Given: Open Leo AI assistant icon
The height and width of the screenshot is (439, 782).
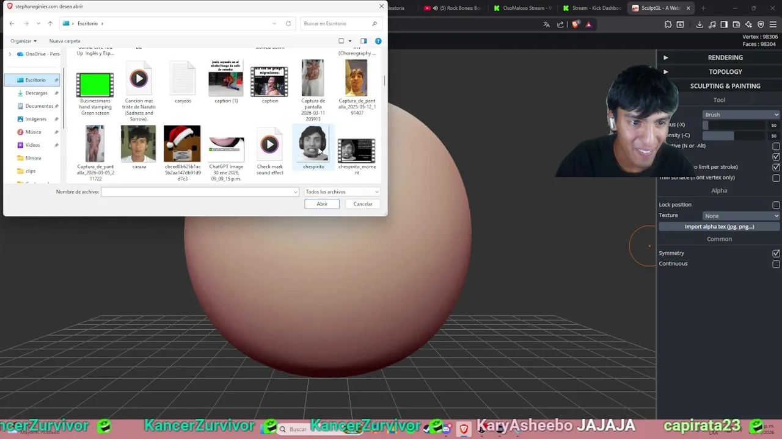Looking at the screenshot, I should point(748,24).
